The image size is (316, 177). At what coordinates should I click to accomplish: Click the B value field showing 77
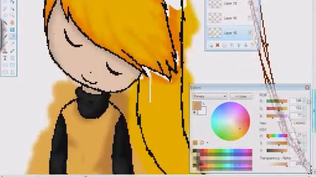(x=298, y=116)
